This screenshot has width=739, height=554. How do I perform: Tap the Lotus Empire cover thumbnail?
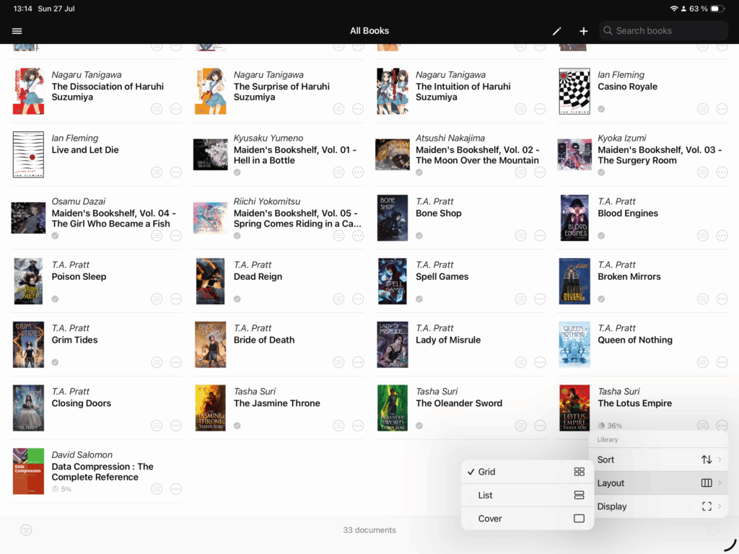click(574, 408)
